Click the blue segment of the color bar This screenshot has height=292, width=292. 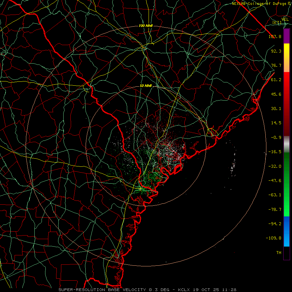click(286, 231)
